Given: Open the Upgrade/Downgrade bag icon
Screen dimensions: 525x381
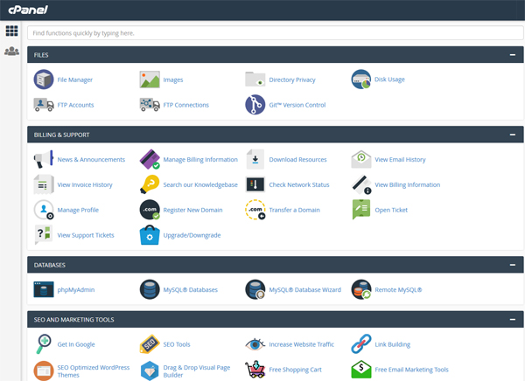Looking at the screenshot, I should pyautogui.click(x=150, y=235).
